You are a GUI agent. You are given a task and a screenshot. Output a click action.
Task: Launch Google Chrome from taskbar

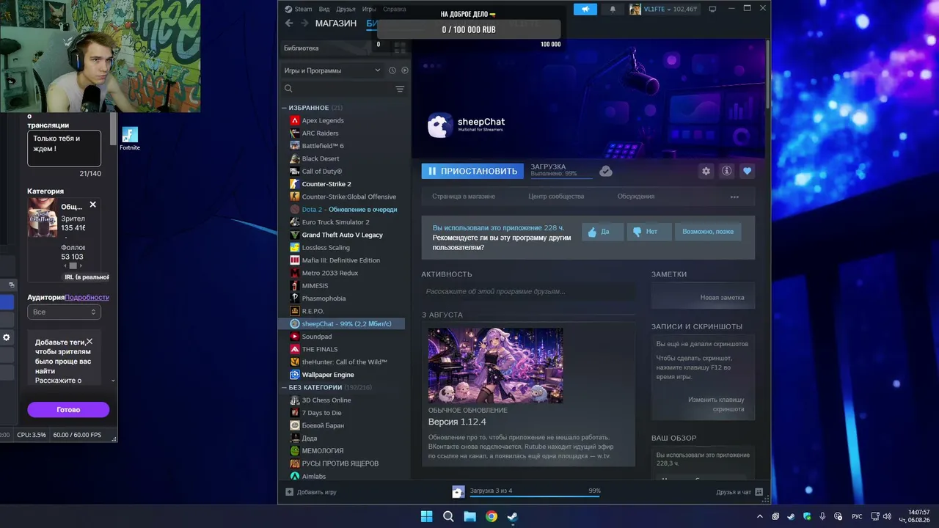pos(492,516)
